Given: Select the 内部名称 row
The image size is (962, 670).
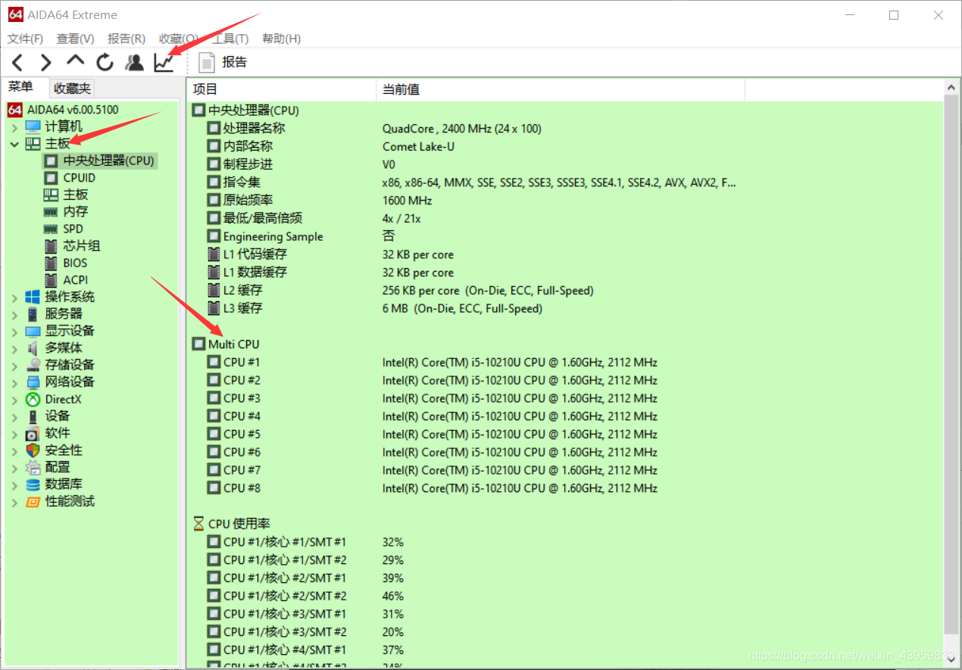Looking at the screenshot, I should [564, 147].
